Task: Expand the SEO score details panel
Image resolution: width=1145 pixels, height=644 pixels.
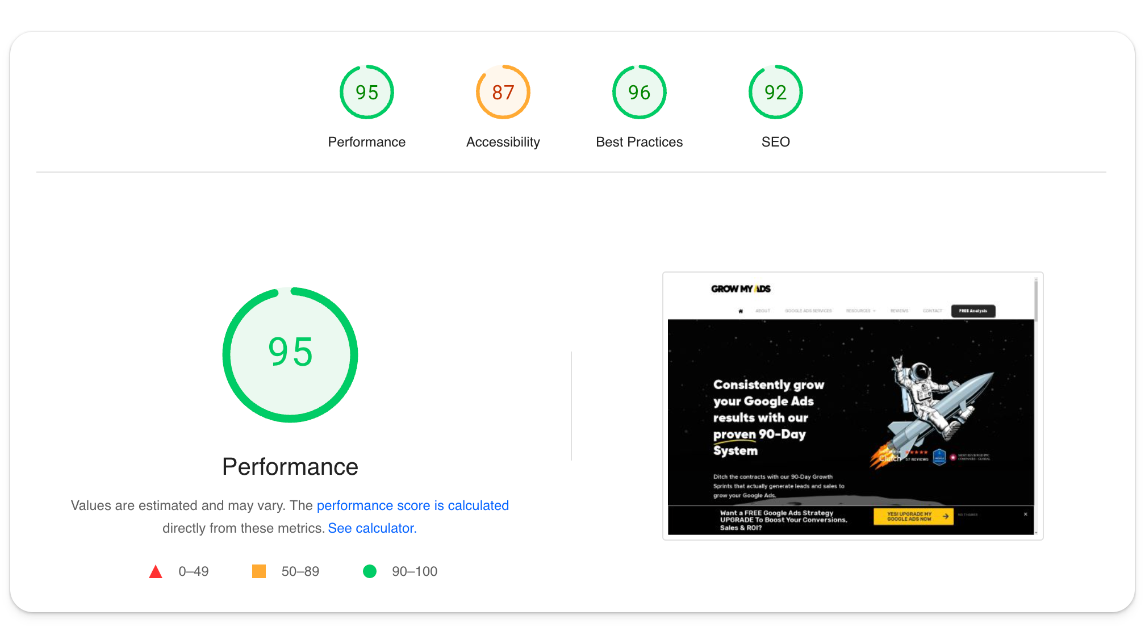Action: (x=775, y=106)
